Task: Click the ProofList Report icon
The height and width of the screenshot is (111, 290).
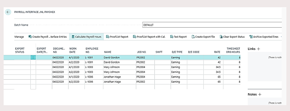Action: point(108,37)
